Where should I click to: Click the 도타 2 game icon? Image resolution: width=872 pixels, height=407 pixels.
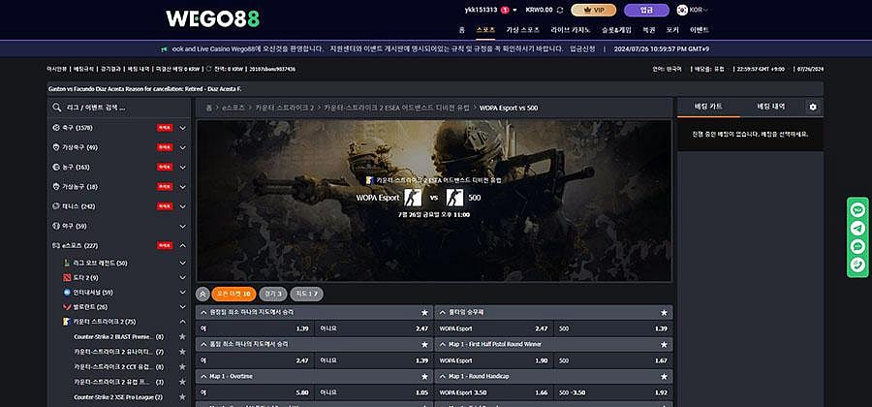tap(67, 277)
